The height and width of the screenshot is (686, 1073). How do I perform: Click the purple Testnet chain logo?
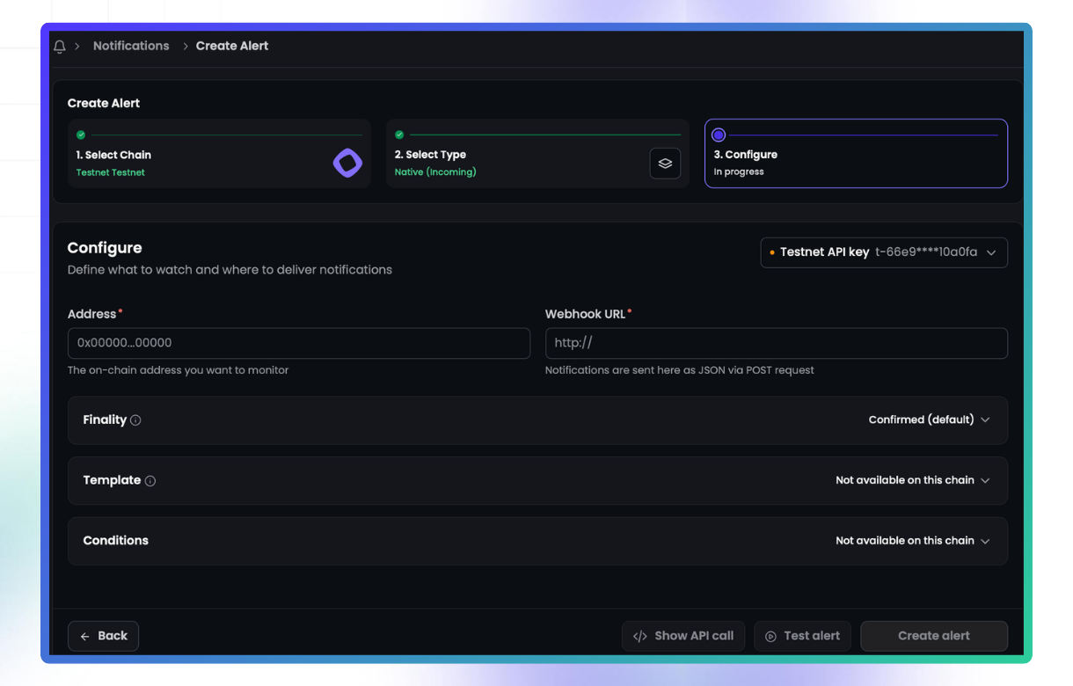[x=347, y=164]
